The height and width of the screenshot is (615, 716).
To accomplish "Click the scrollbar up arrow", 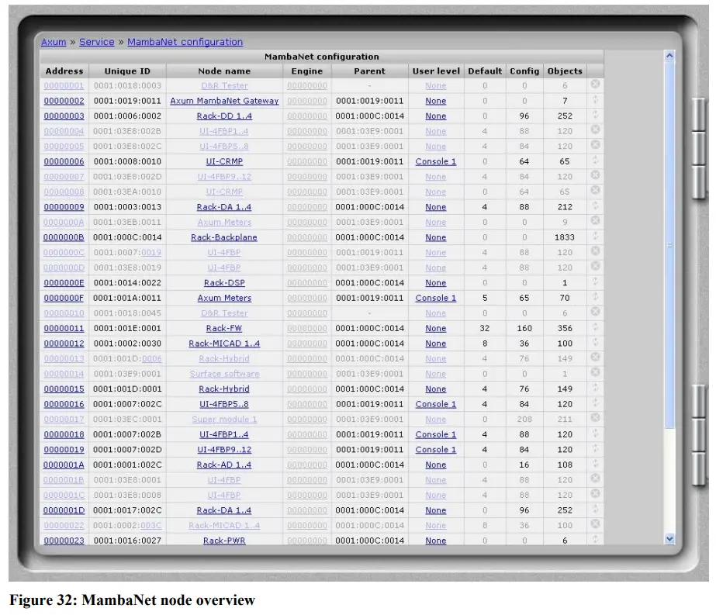I will click(669, 56).
